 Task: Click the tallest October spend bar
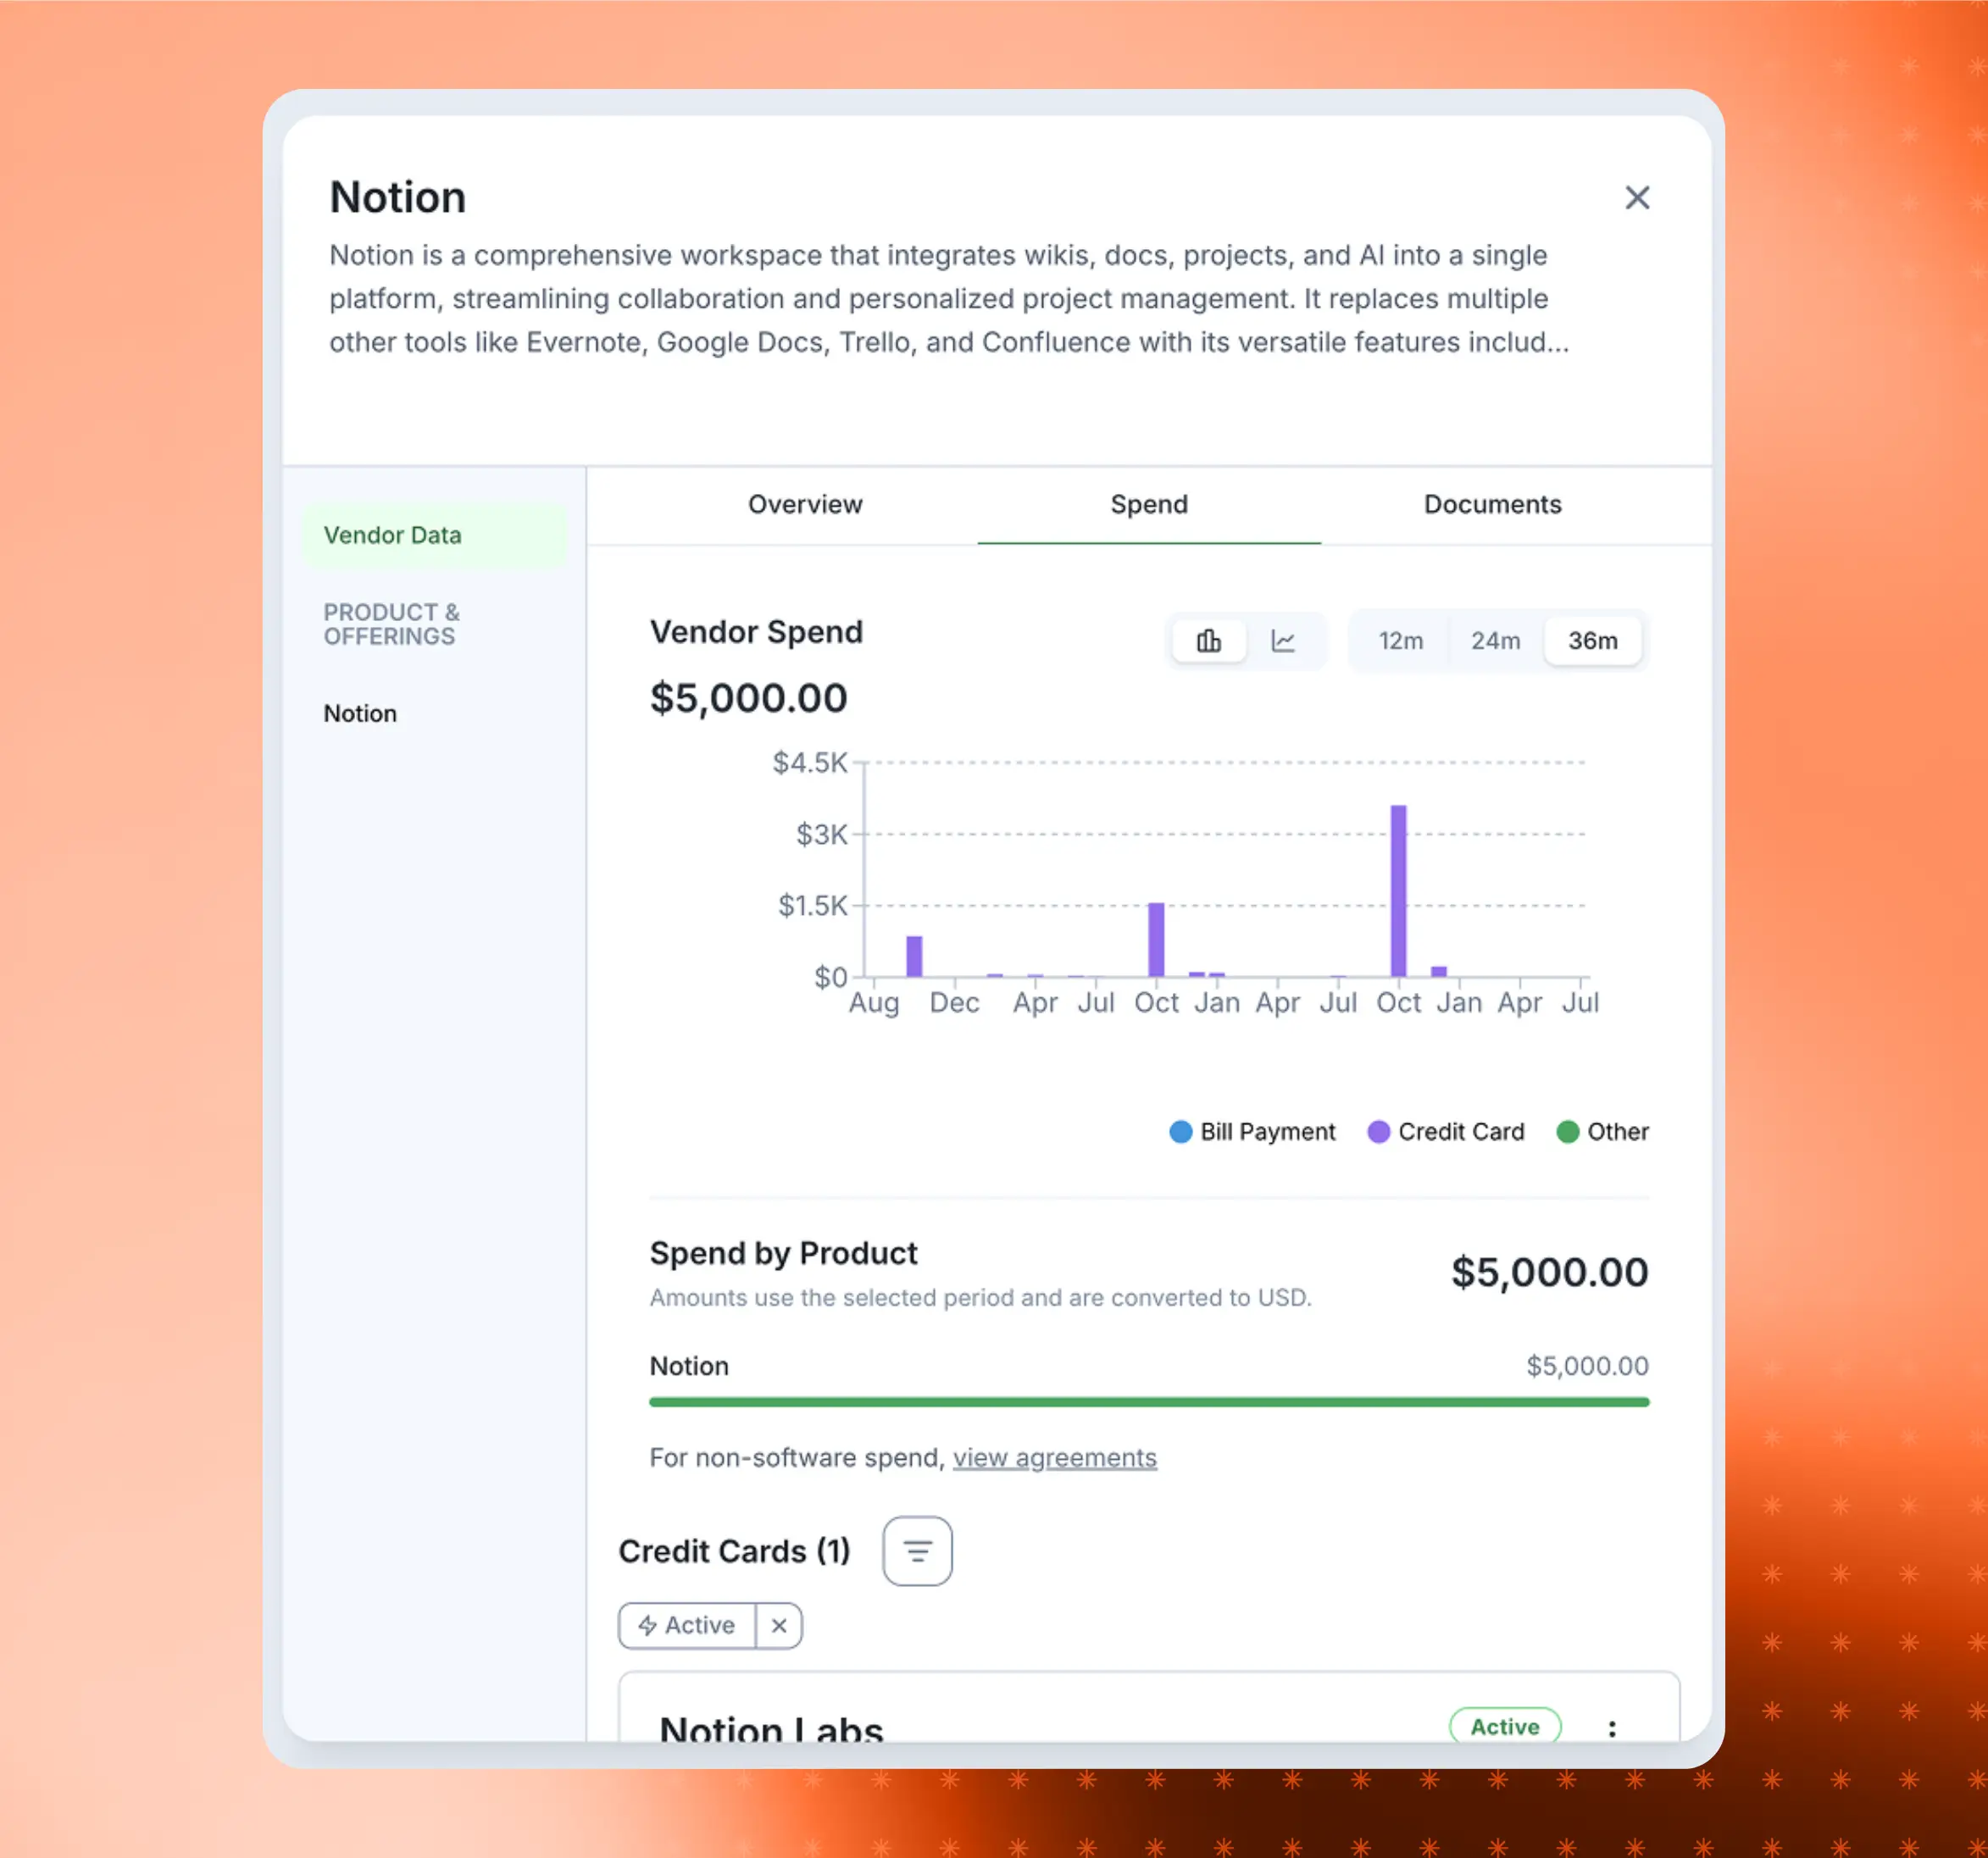[x=1398, y=890]
